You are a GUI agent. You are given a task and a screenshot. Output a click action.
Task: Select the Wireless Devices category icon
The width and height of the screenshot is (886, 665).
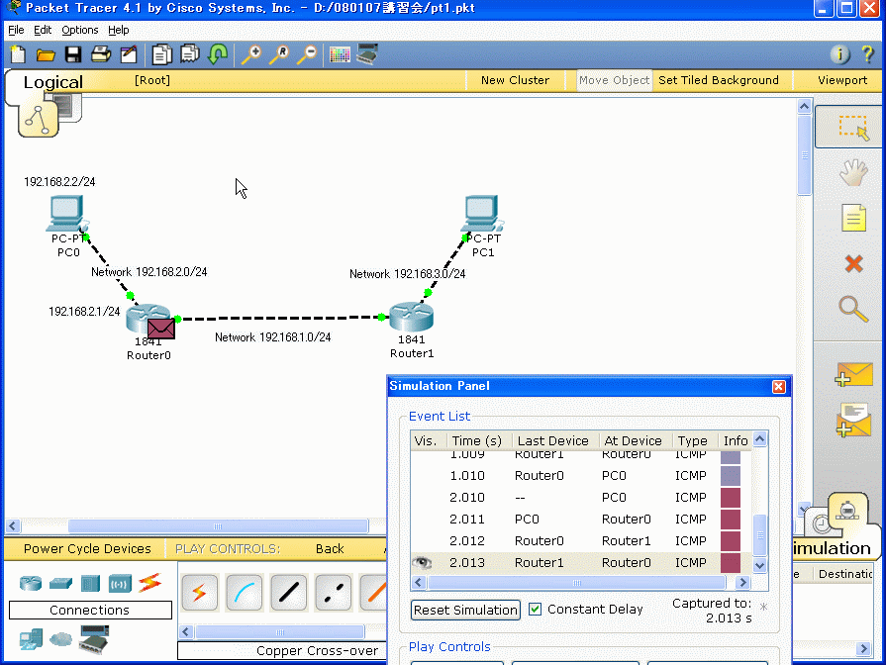120,583
